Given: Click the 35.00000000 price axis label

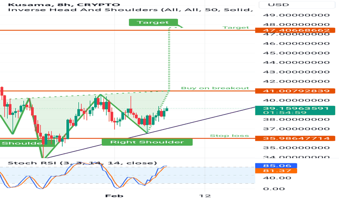Looking at the screenshot, I should (296, 148).
